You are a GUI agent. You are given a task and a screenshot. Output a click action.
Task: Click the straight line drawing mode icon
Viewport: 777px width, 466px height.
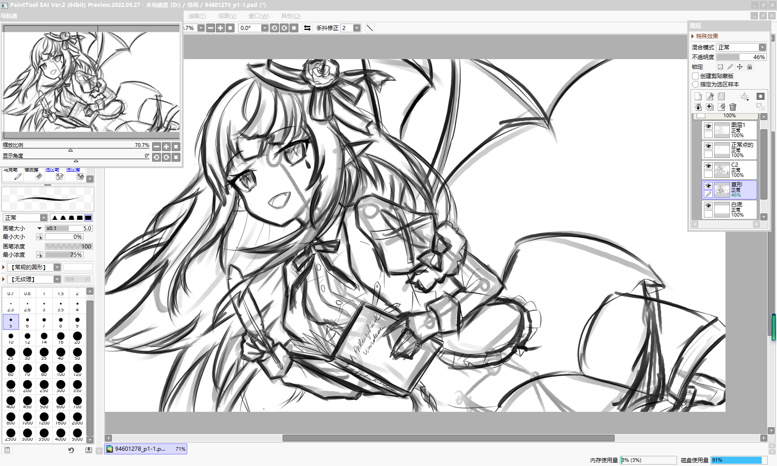click(x=370, y=28)
